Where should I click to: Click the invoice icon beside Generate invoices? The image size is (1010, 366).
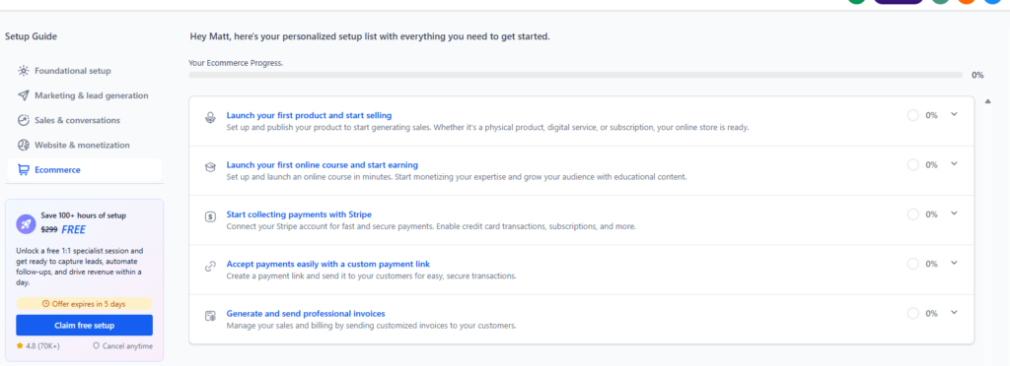click(x=210, y=316)
